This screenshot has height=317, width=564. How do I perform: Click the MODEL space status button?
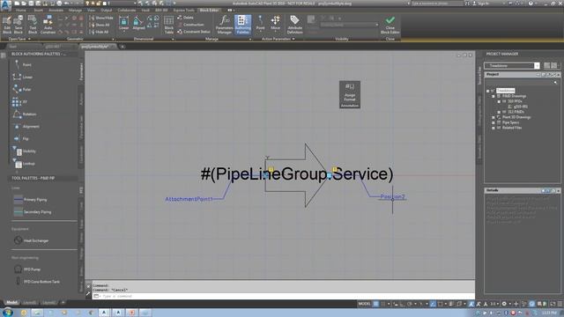click(x=364, y=304)
